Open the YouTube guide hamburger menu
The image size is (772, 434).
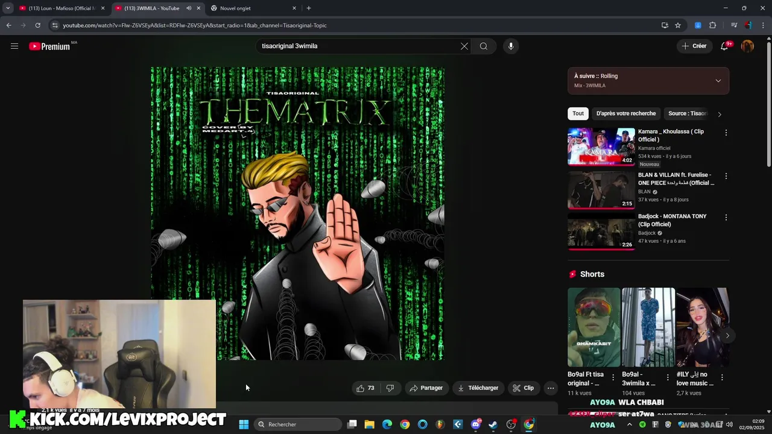(x=14, y=46)
